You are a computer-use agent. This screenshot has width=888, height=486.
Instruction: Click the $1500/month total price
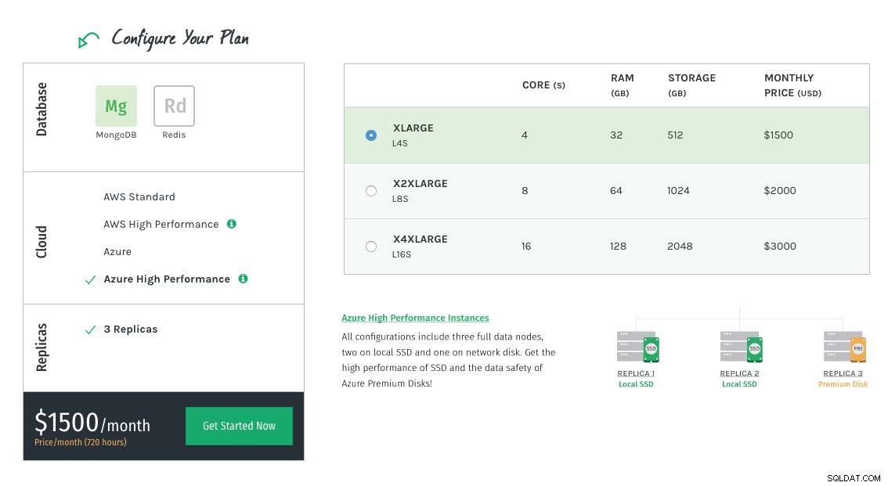92,423
